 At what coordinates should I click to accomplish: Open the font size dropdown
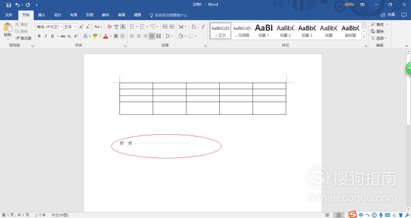coord(75,27)
